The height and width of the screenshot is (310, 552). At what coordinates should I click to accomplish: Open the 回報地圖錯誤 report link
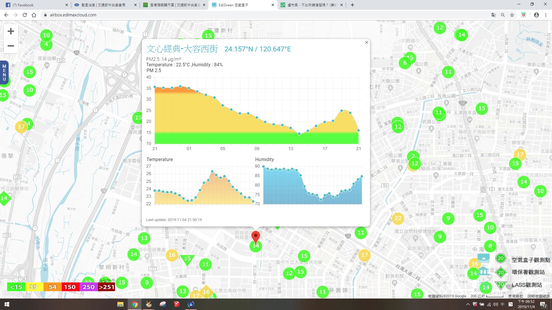(538, 296)
